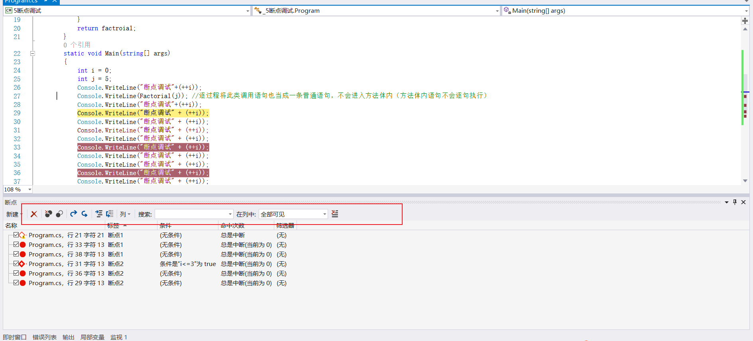Click the 'return factroial;' code line
Screen dimensions: 753x341
click(x=106, y=28)
